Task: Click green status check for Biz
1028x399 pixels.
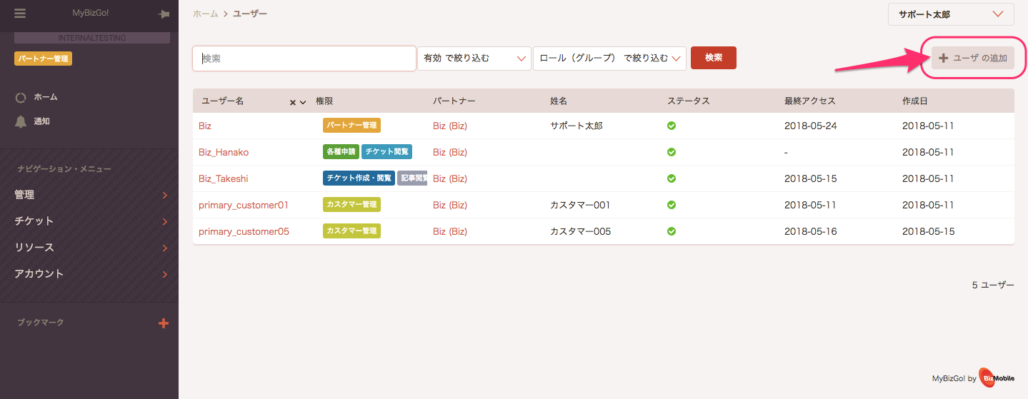Action: pyautogui.click(x=672, y=126)
